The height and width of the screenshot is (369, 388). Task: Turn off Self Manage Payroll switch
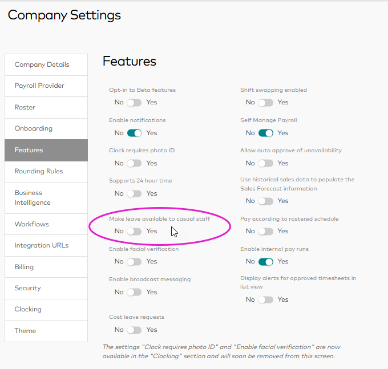click(265, 133)
